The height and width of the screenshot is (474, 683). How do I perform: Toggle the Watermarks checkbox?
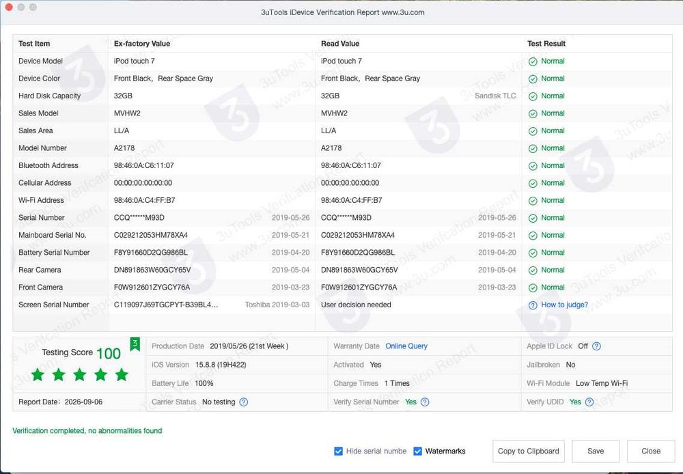[x=417, y=451]
